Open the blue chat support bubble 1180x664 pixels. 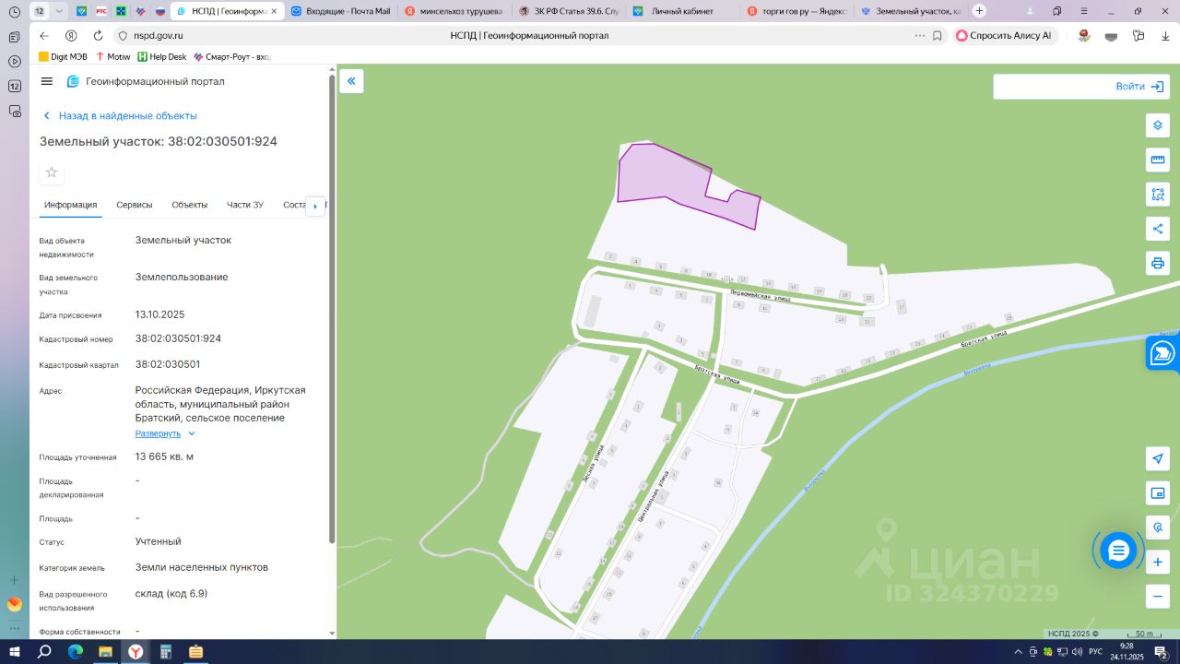1118,551
